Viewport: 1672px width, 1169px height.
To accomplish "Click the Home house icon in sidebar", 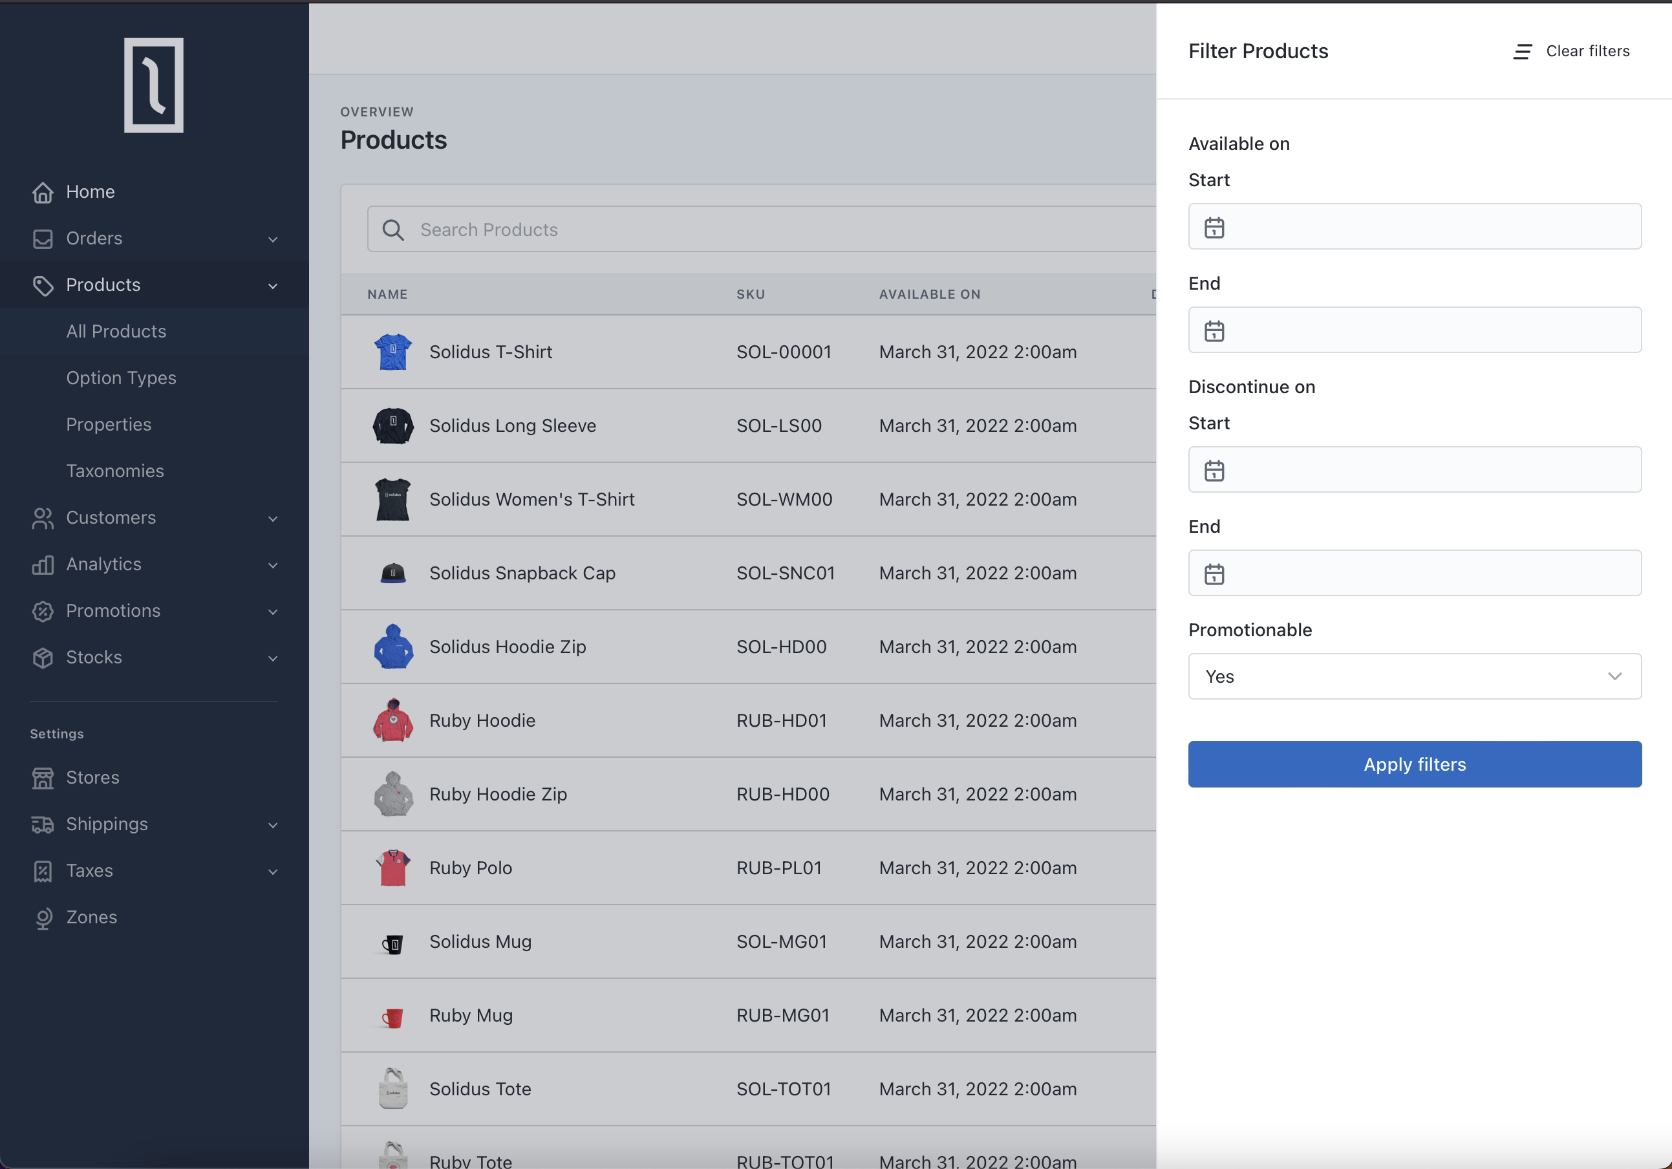I will (x=43, y=192).
